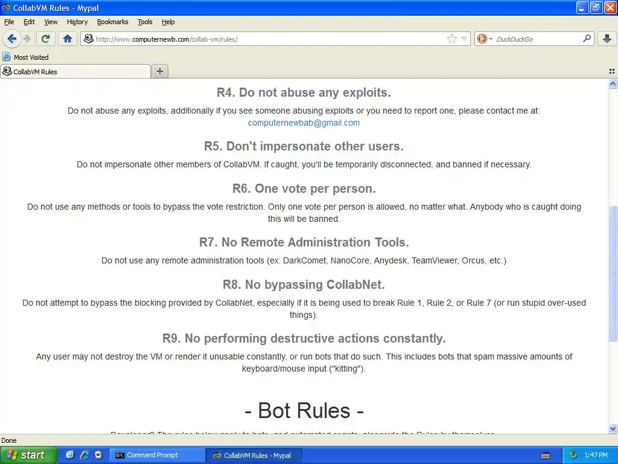The image size is (618, 464).
Task: Open the History menu
Action: point(77,22)
